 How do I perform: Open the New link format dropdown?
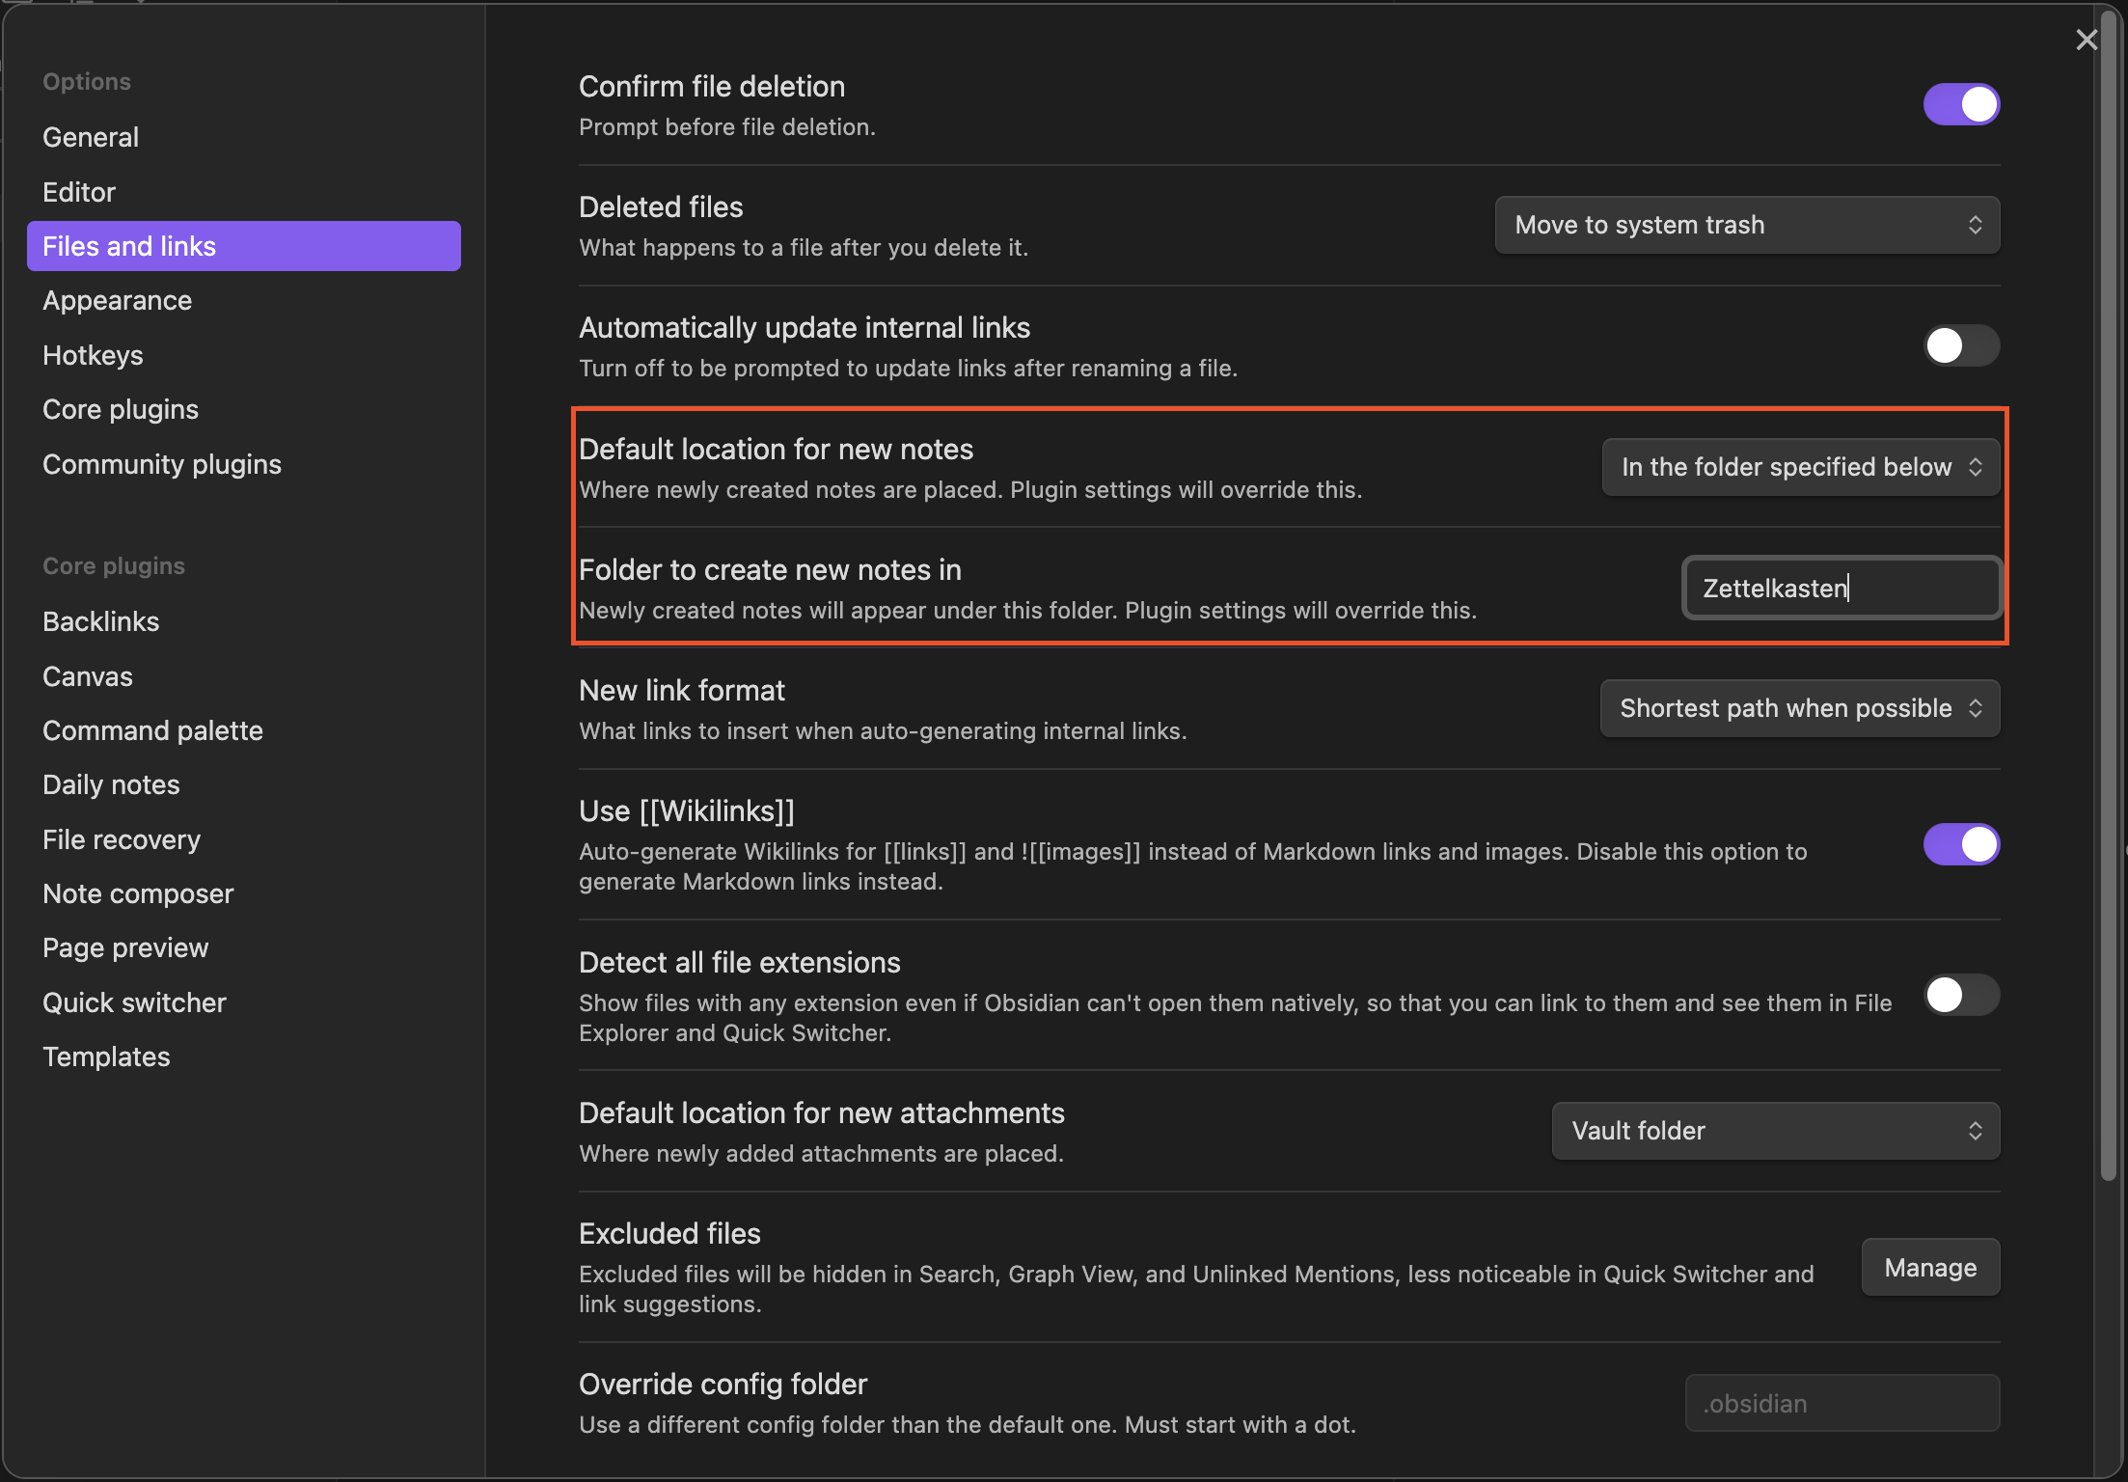click(1798, 707)
